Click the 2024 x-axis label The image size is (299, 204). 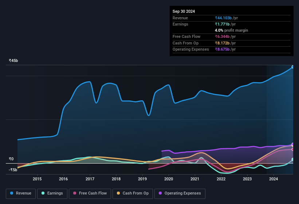click(274, 179)
